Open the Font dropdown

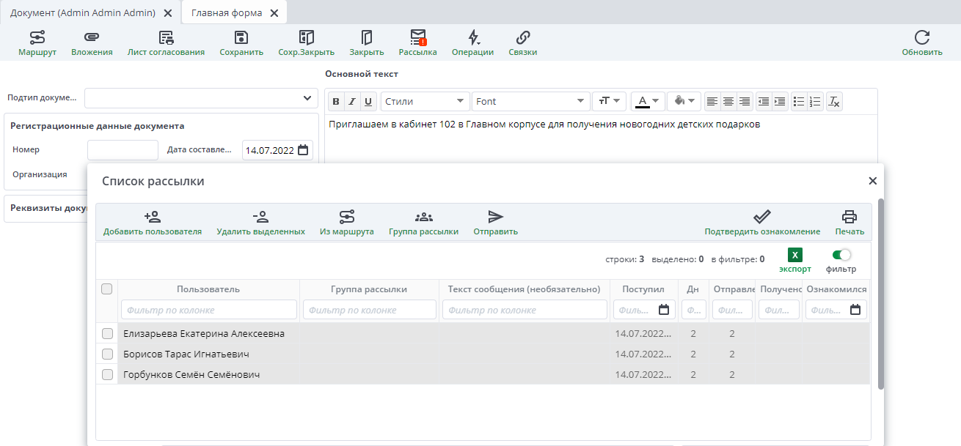531,102
